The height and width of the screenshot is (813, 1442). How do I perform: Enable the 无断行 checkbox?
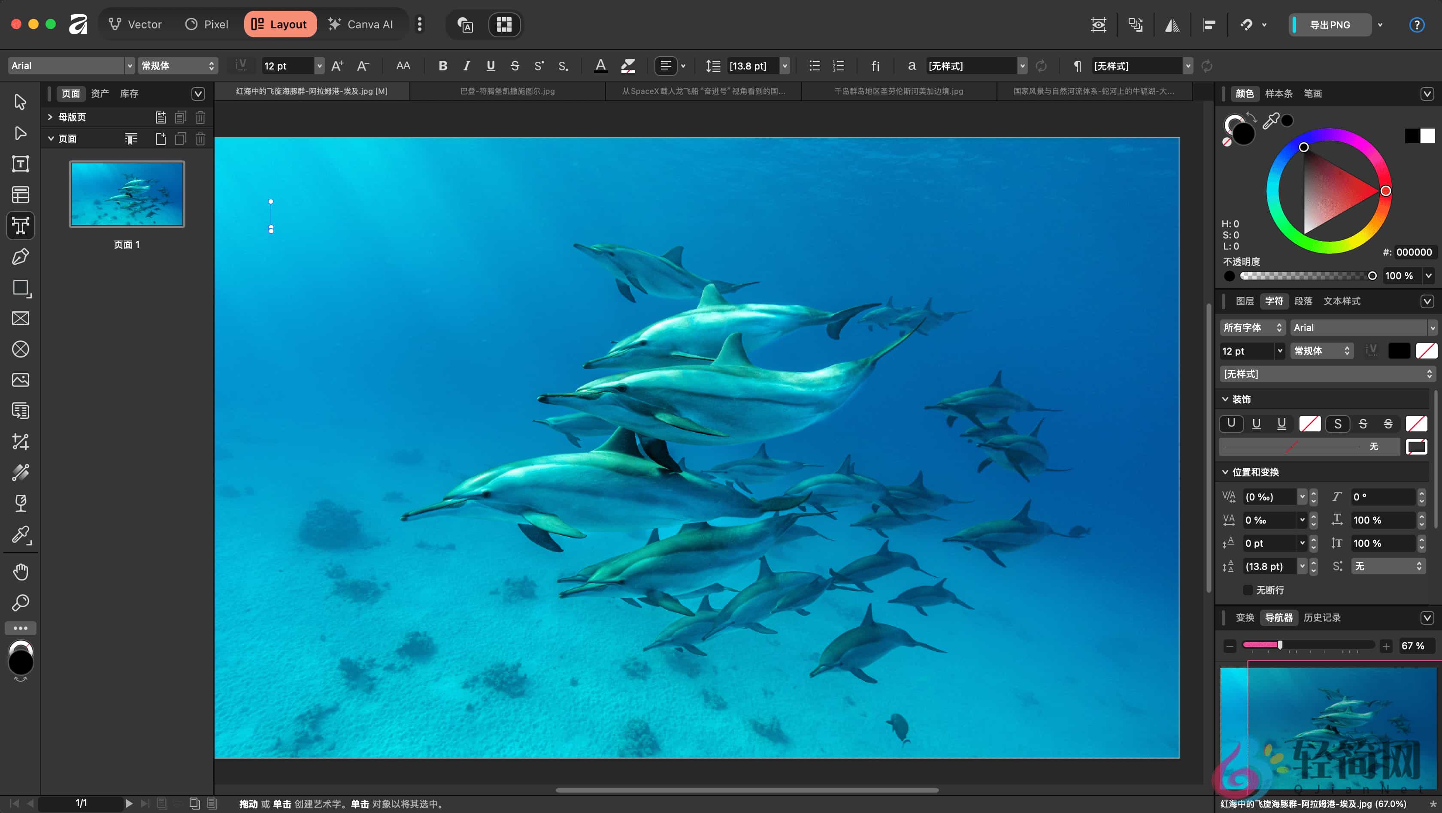coord(1248,590)
